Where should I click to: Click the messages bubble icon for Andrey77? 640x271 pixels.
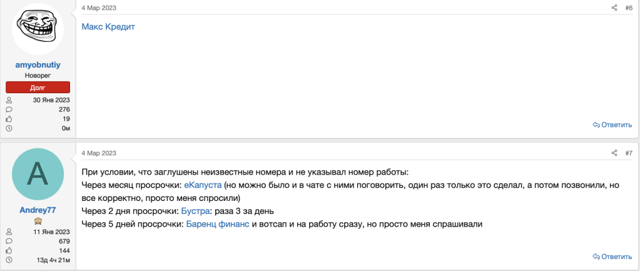pos(9,241)
